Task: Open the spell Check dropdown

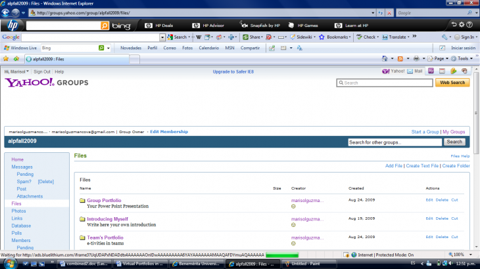Action: pos(368,37)
